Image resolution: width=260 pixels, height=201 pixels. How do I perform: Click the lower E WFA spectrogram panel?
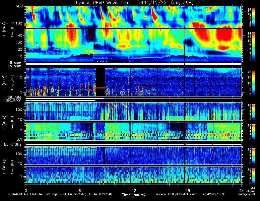tap(134, 132)
